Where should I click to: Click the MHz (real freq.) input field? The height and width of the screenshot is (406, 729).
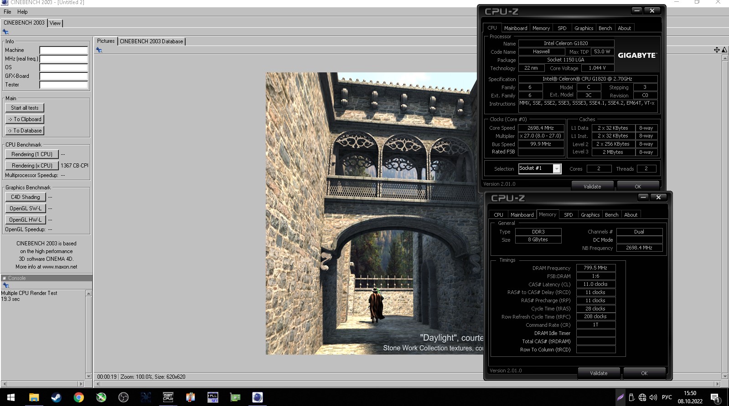[63, 59]
